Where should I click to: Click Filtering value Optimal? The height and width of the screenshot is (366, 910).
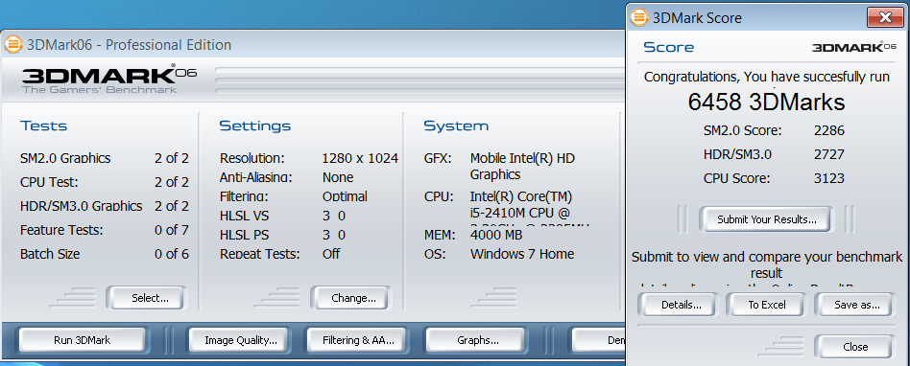point(345,196)
